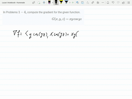Screen dimensions: 132x99
Task: Open the Share button
Action: tap(123, 2)
